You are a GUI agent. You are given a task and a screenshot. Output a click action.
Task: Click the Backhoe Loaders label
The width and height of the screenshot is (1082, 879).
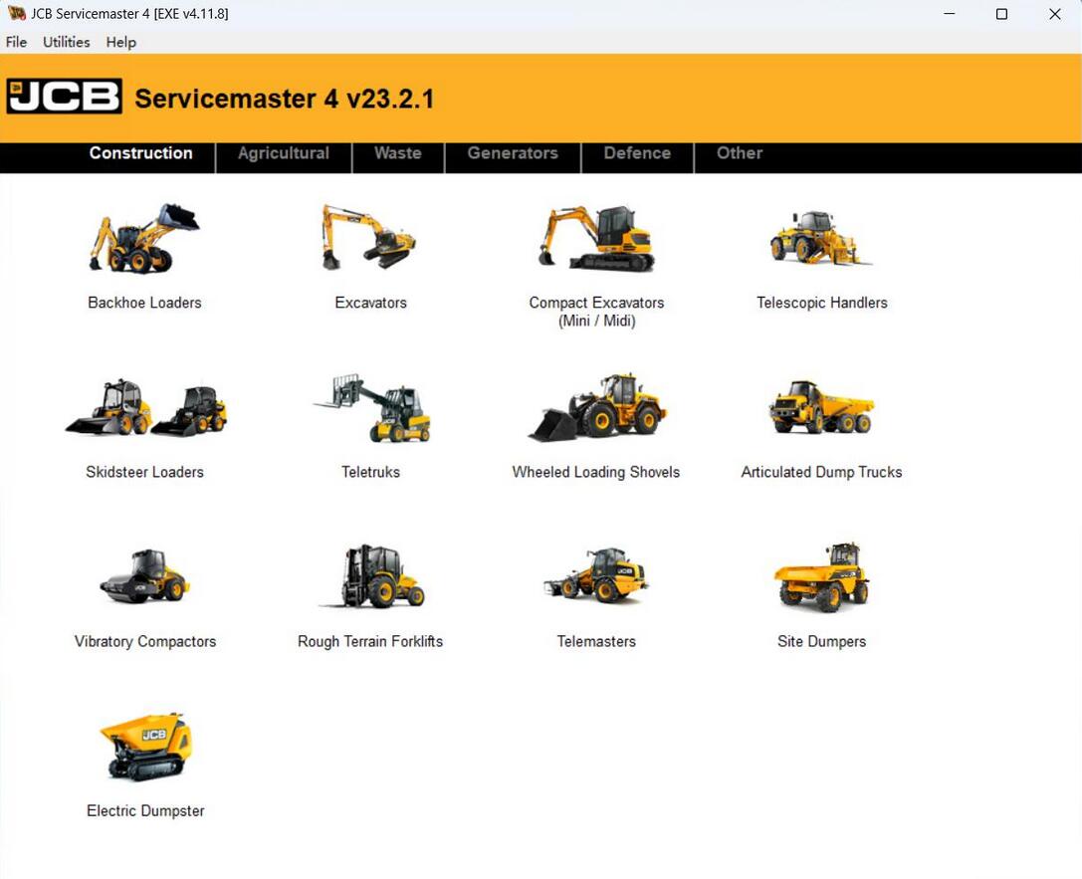click(x=145, y=303)
